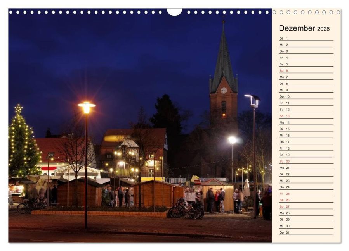Select the Mi 23 calendar row
The height and width of the screenshot is (251, 349).
tap(306, 181)
